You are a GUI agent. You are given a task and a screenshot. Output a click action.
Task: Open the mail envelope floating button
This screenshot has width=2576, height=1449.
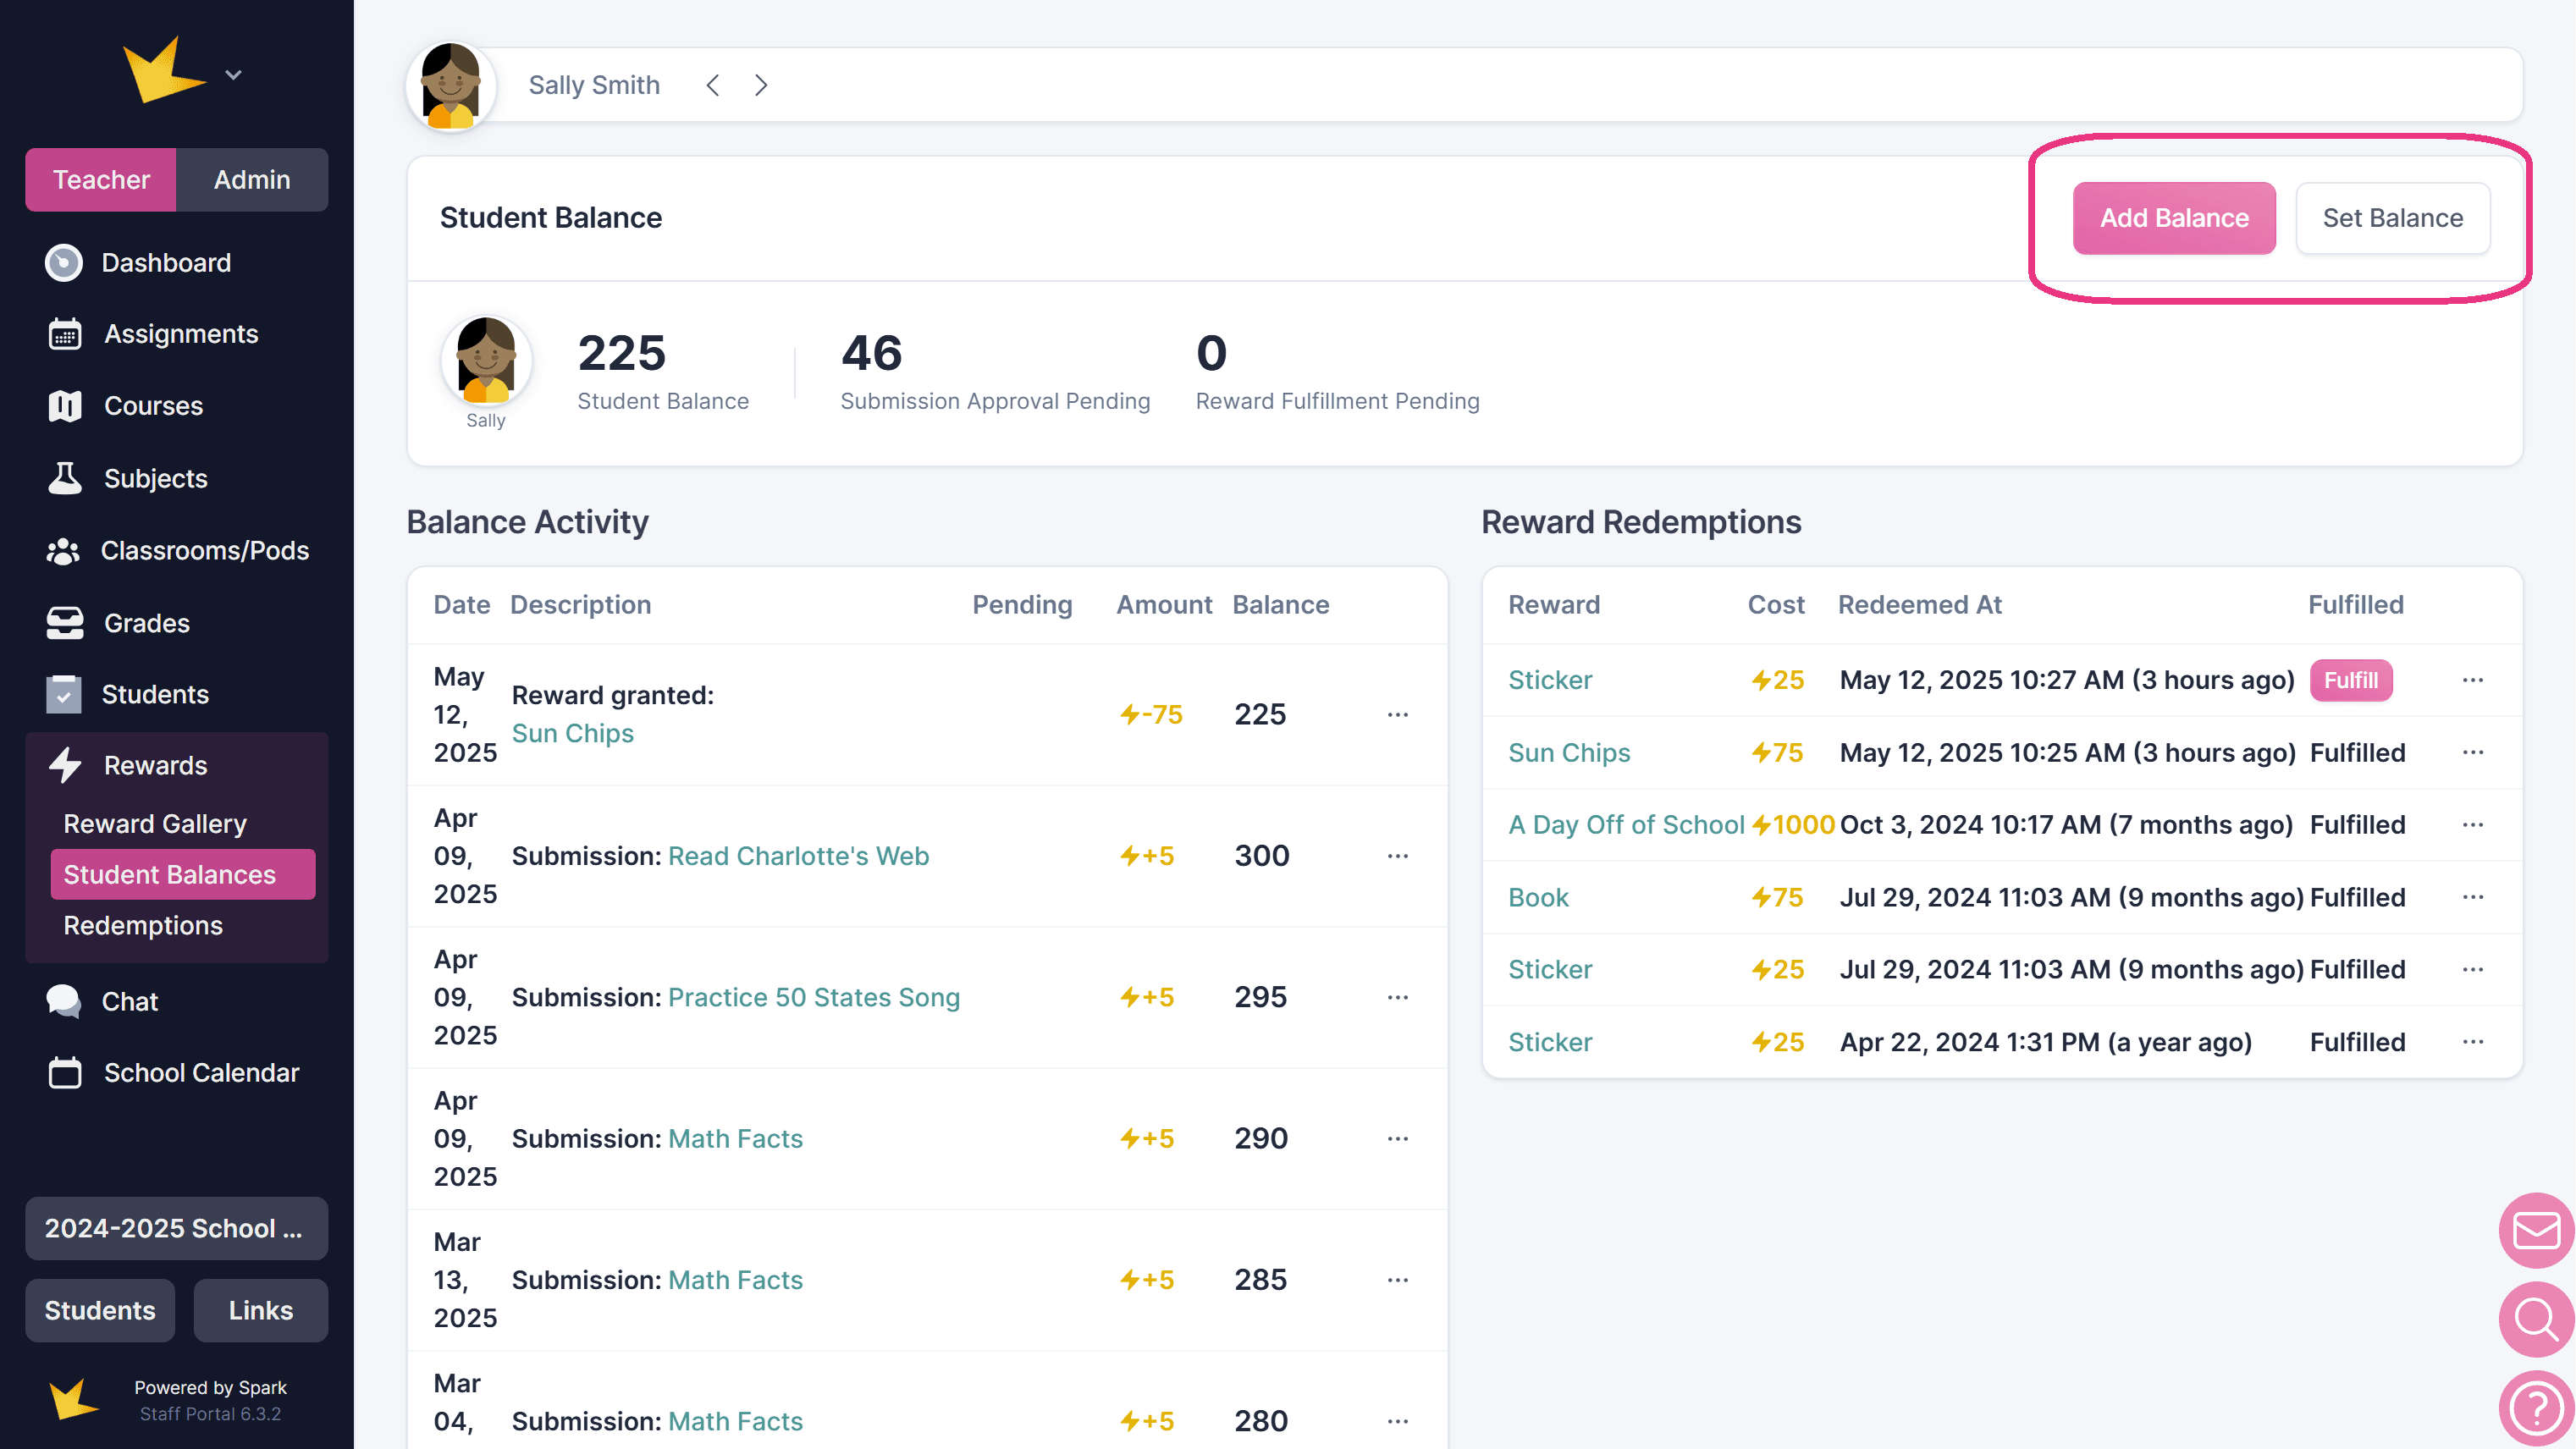point(2535,1230)
